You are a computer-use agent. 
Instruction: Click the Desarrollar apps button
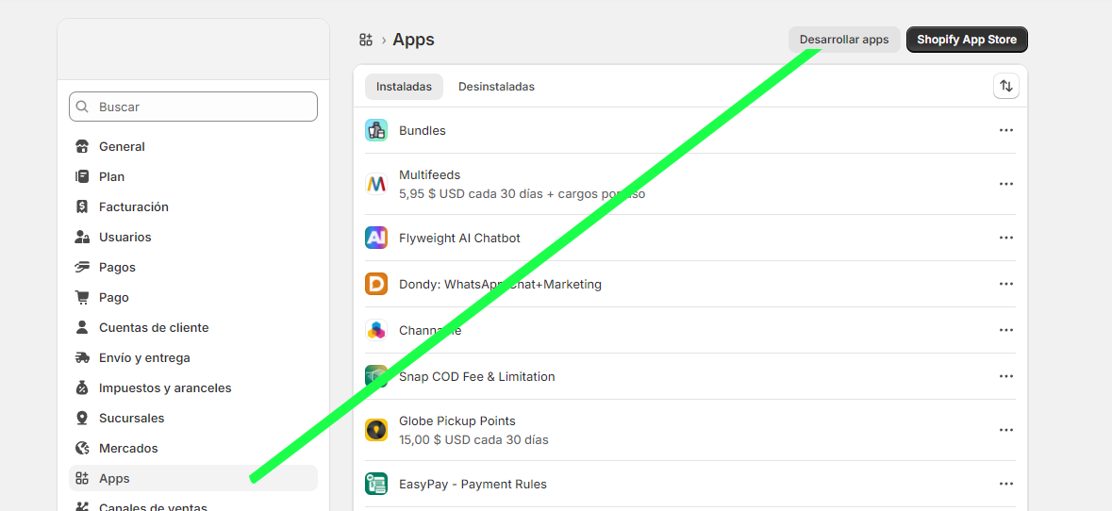844,40
